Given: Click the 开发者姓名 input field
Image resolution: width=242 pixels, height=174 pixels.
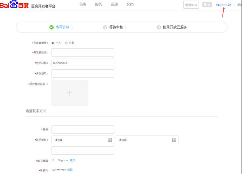Looking at the screenshot, I should pyautogui.click(x=83, y=52).
